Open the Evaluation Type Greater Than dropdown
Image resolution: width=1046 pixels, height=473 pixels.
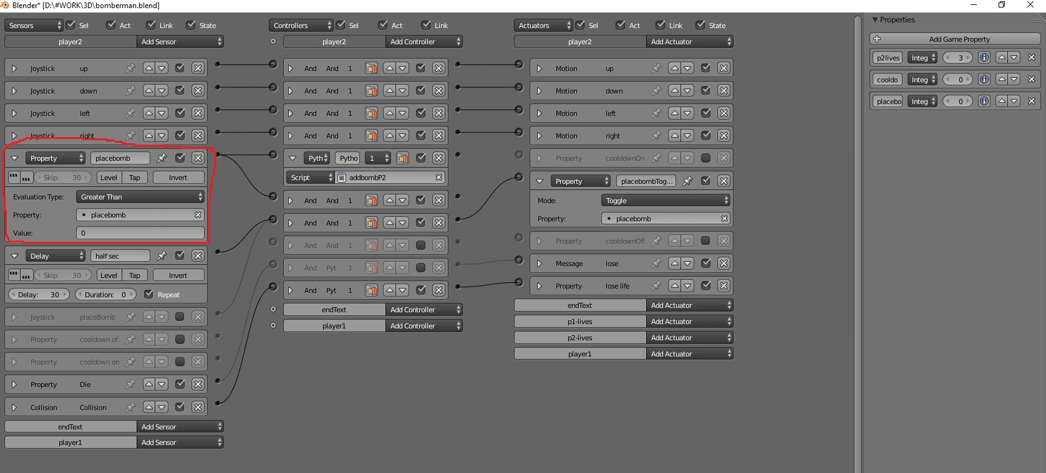(x=140, y=197)
